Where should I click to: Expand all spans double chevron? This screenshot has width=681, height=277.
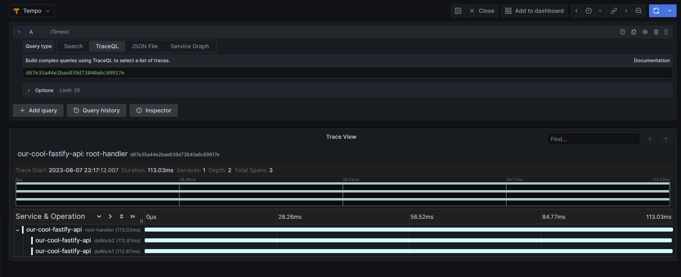(x=133, y=216)
